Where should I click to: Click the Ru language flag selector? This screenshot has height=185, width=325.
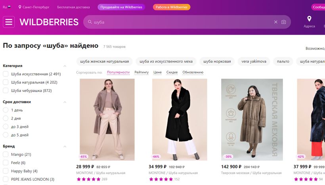[x=7, y=7]
